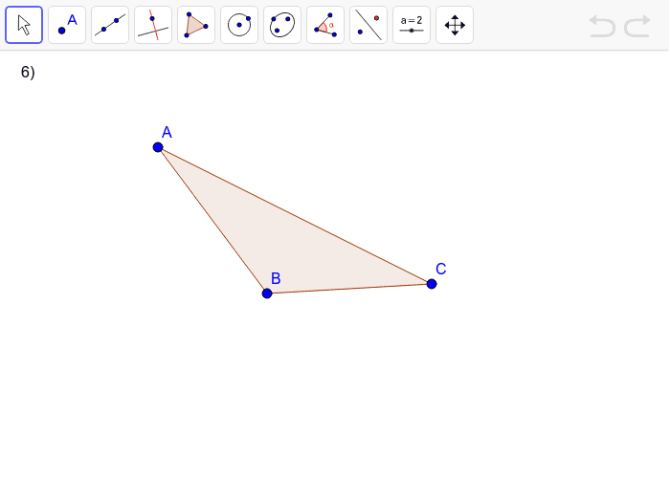The image size is (670, 478).
Task: Click the Undo arrow
Action: coord(602,26)
